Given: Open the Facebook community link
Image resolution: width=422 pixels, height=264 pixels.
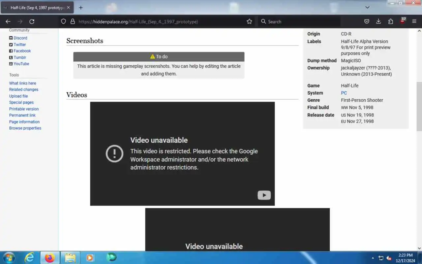Looking at the screenshot, I should coord(22,51).
